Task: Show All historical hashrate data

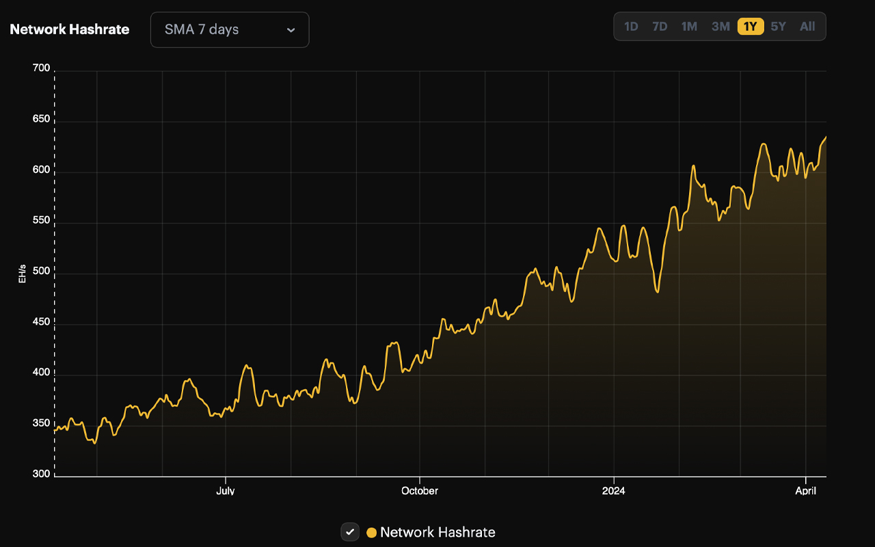Action: pos(807,26)
